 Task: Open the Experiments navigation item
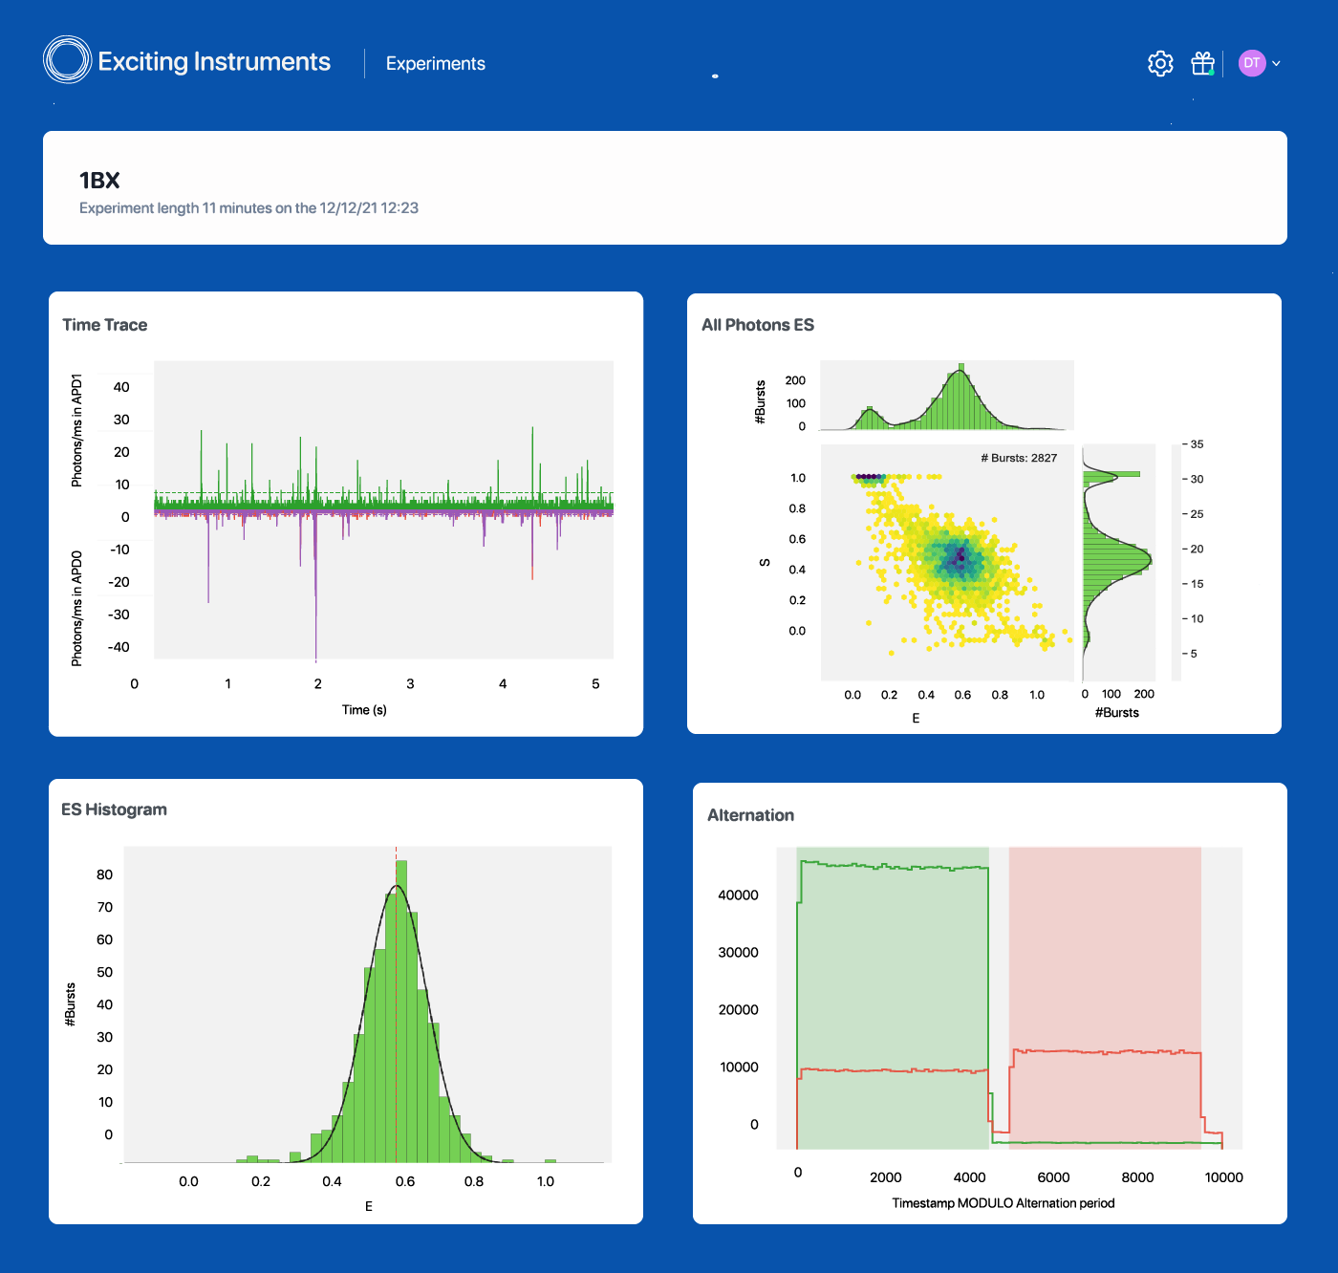435,64
